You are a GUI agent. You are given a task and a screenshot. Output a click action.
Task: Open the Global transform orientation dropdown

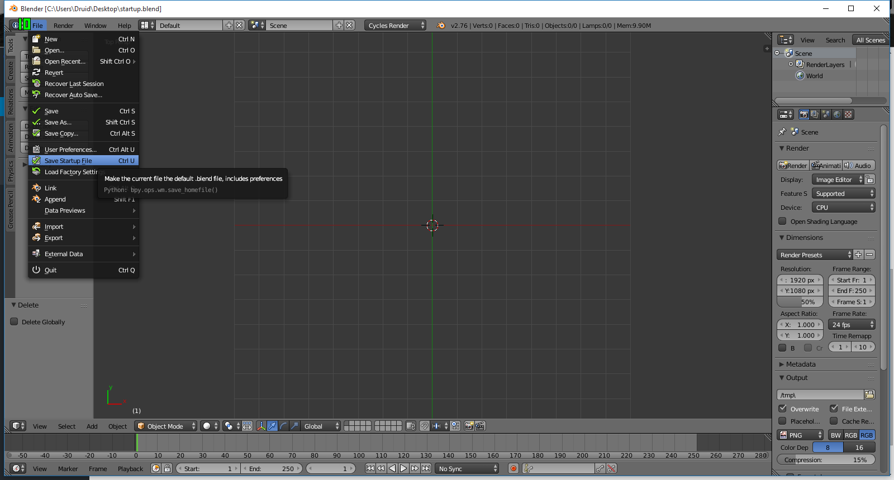320,426
